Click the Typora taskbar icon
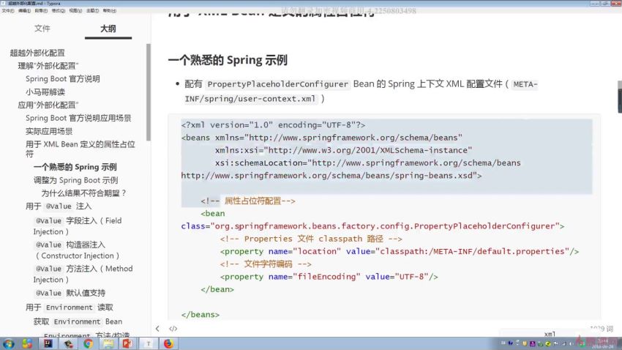 (149, 343)
